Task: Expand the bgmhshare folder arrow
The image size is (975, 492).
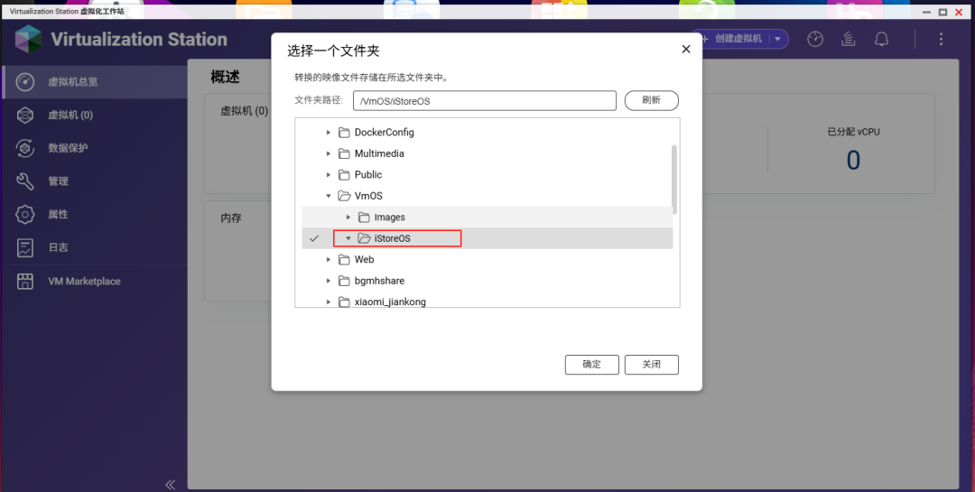Action: coord(329,281)
